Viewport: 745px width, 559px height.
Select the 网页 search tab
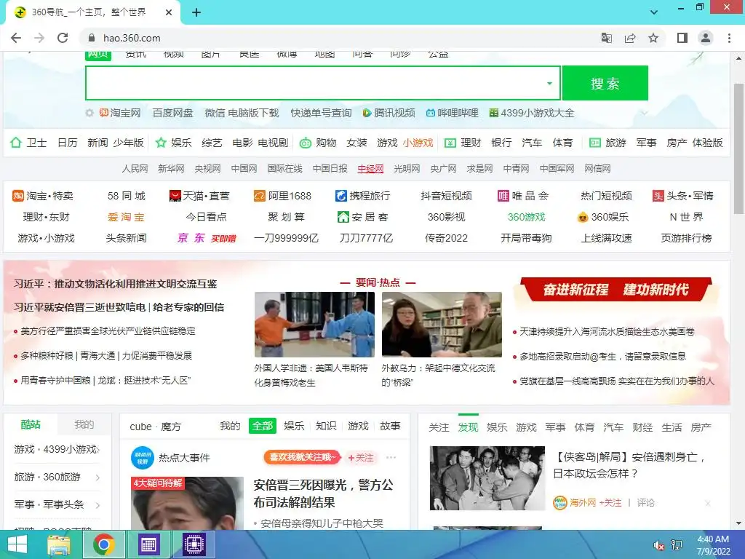tap(98, 54)
